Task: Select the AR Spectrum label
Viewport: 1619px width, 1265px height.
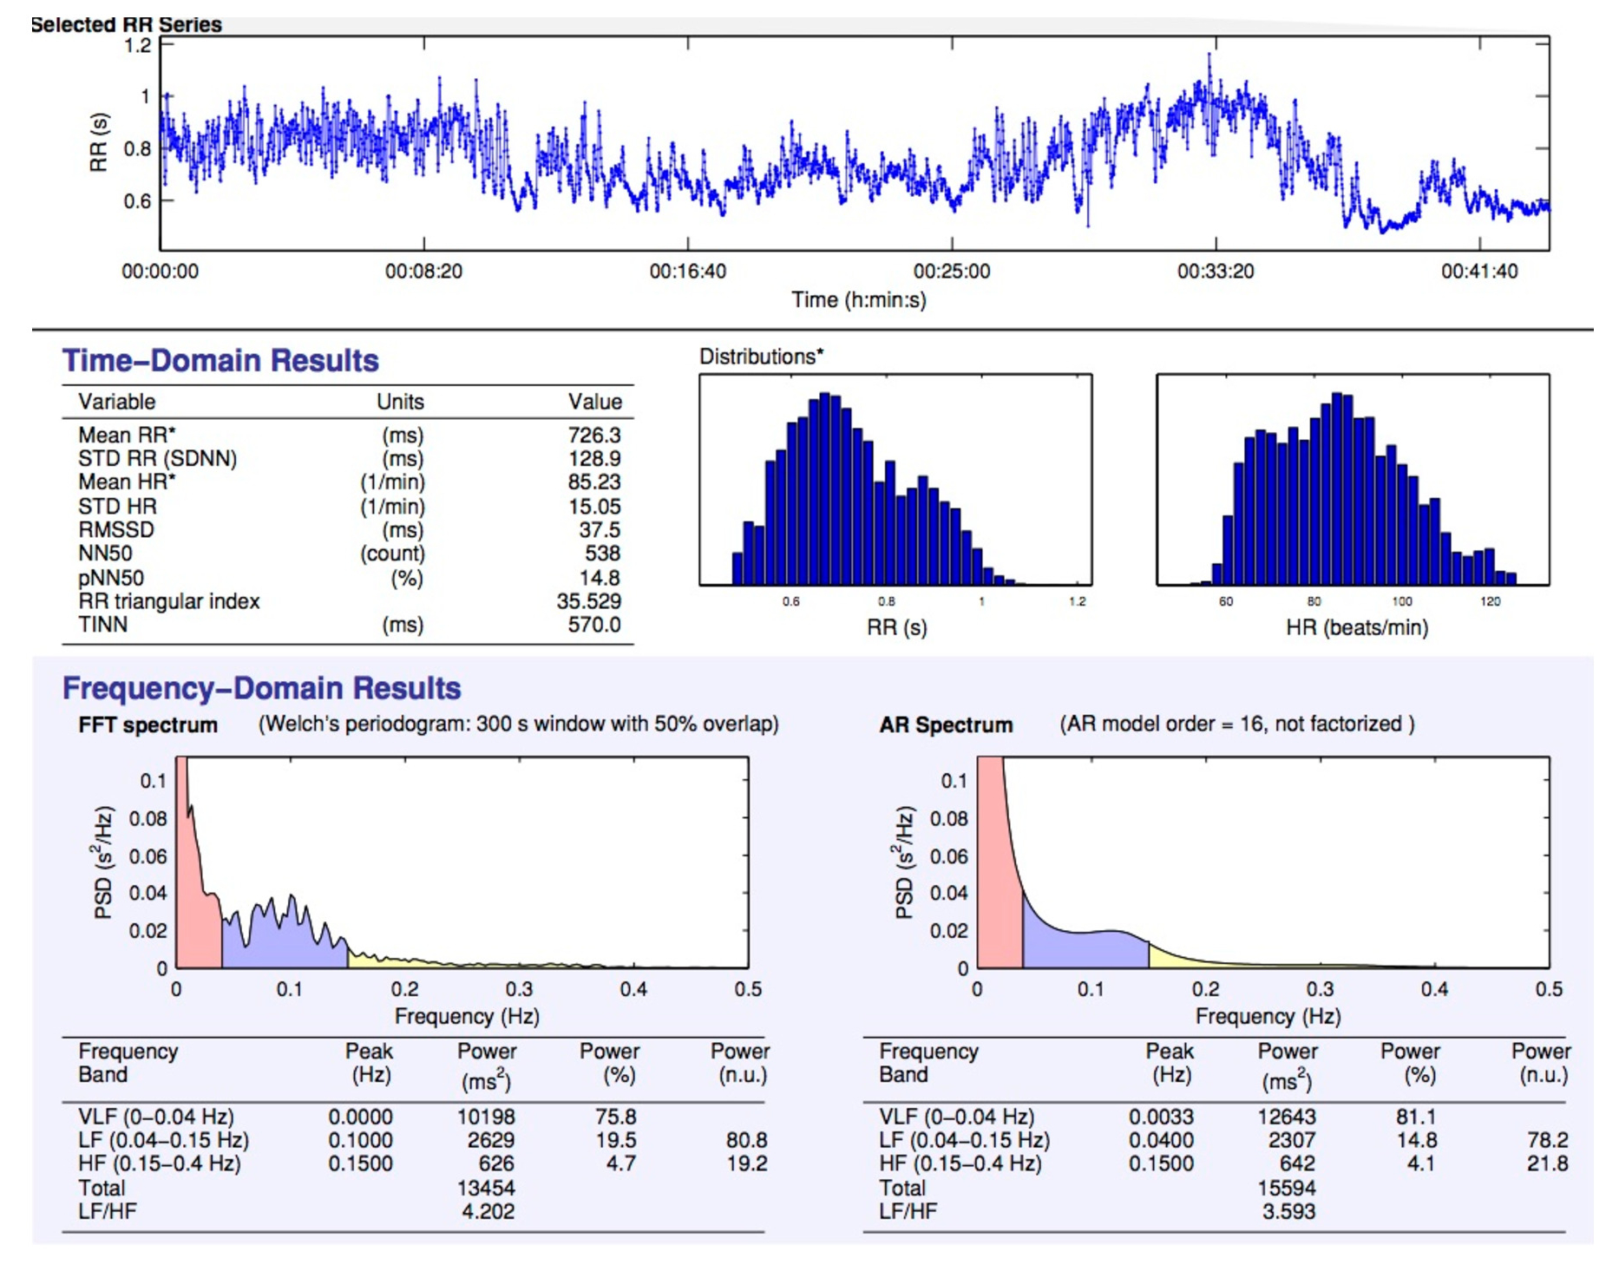Action: pos(946,725)
